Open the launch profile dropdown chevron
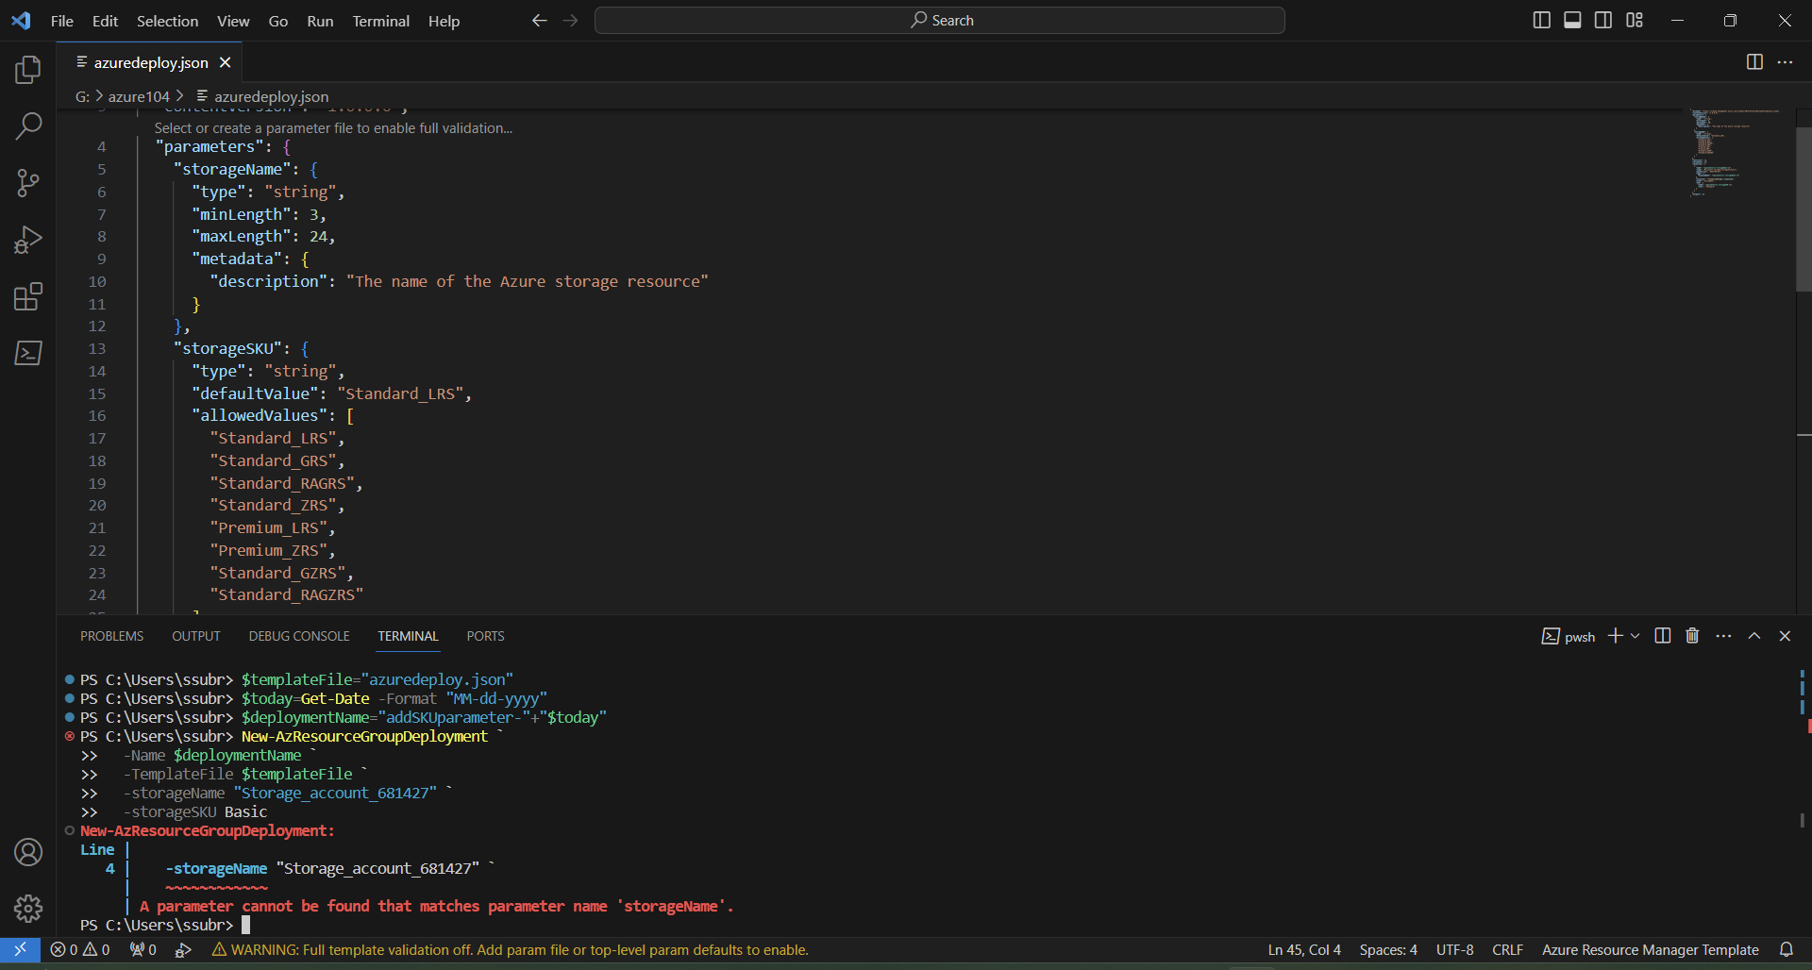 coord(1636,636)
